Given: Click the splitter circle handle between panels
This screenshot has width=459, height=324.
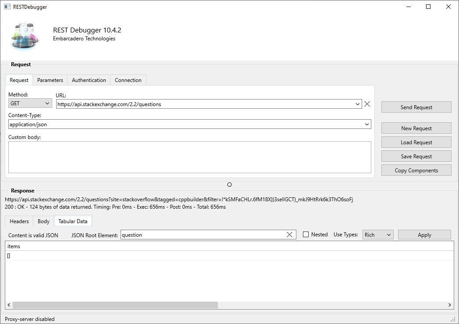Looking at the screenshot, I should (230, 185).
